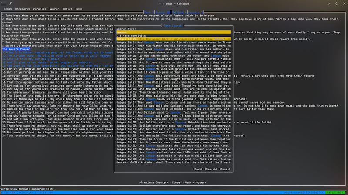Switch to the Genesis 1 tab
The image size is (348, 195).
(195, 13)
